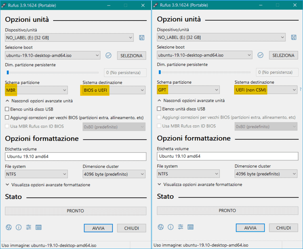Click PRONTO progress bar in left window

click(x=76, y=211)
